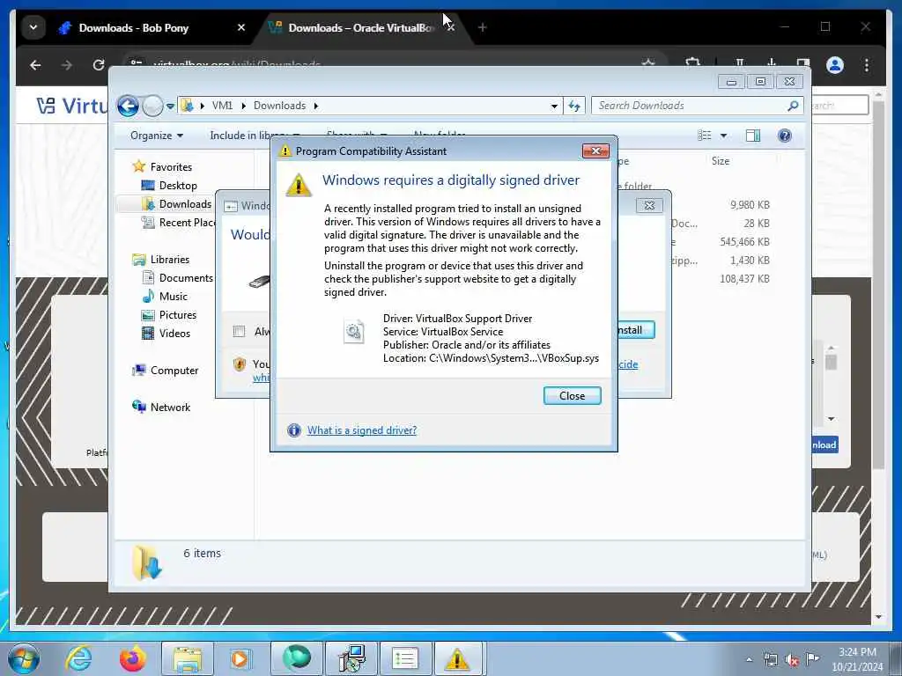Select Recent Places in navigation pane
The width and height of the screenshot is (902, 676).
[188, 223]
